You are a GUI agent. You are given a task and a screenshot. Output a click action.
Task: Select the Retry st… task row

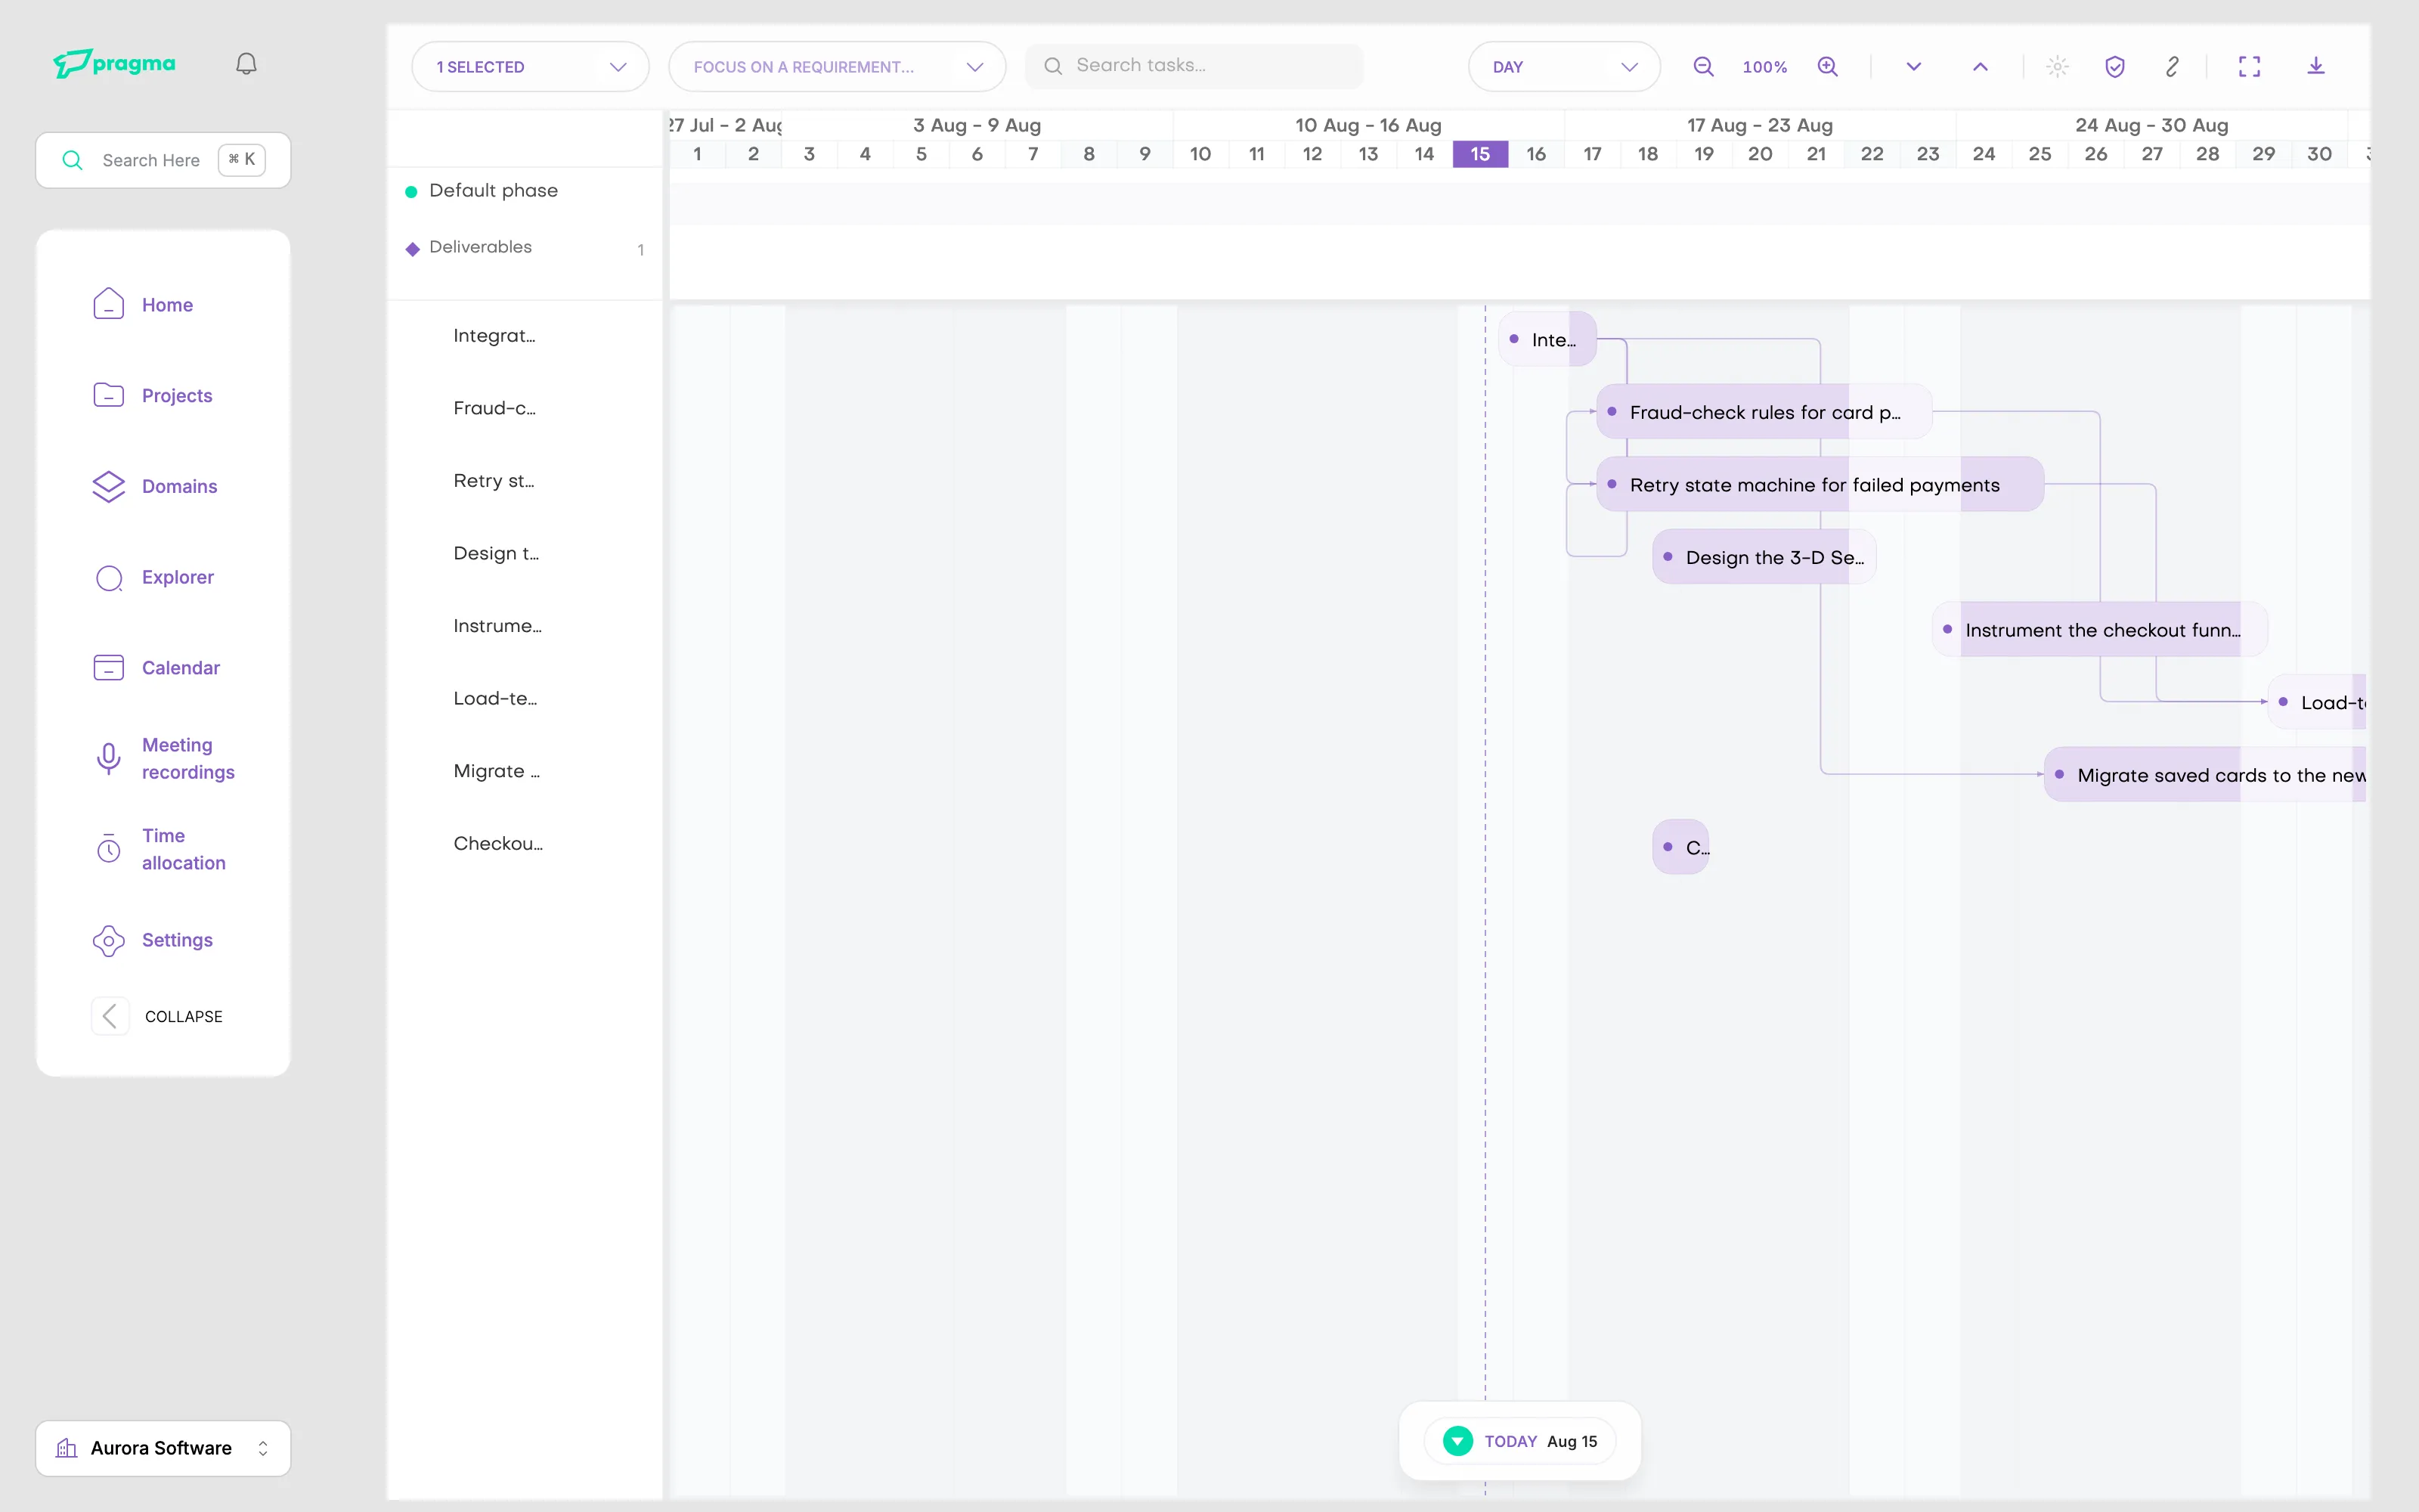tap(525, 481)
